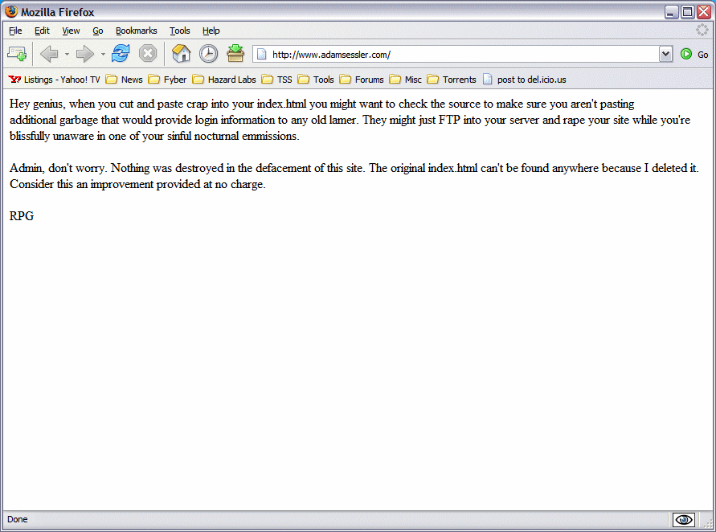The height and width of the screenshot is (532, 716).
Task: Click the new tab toolbar icon
Action: (17, 54)
